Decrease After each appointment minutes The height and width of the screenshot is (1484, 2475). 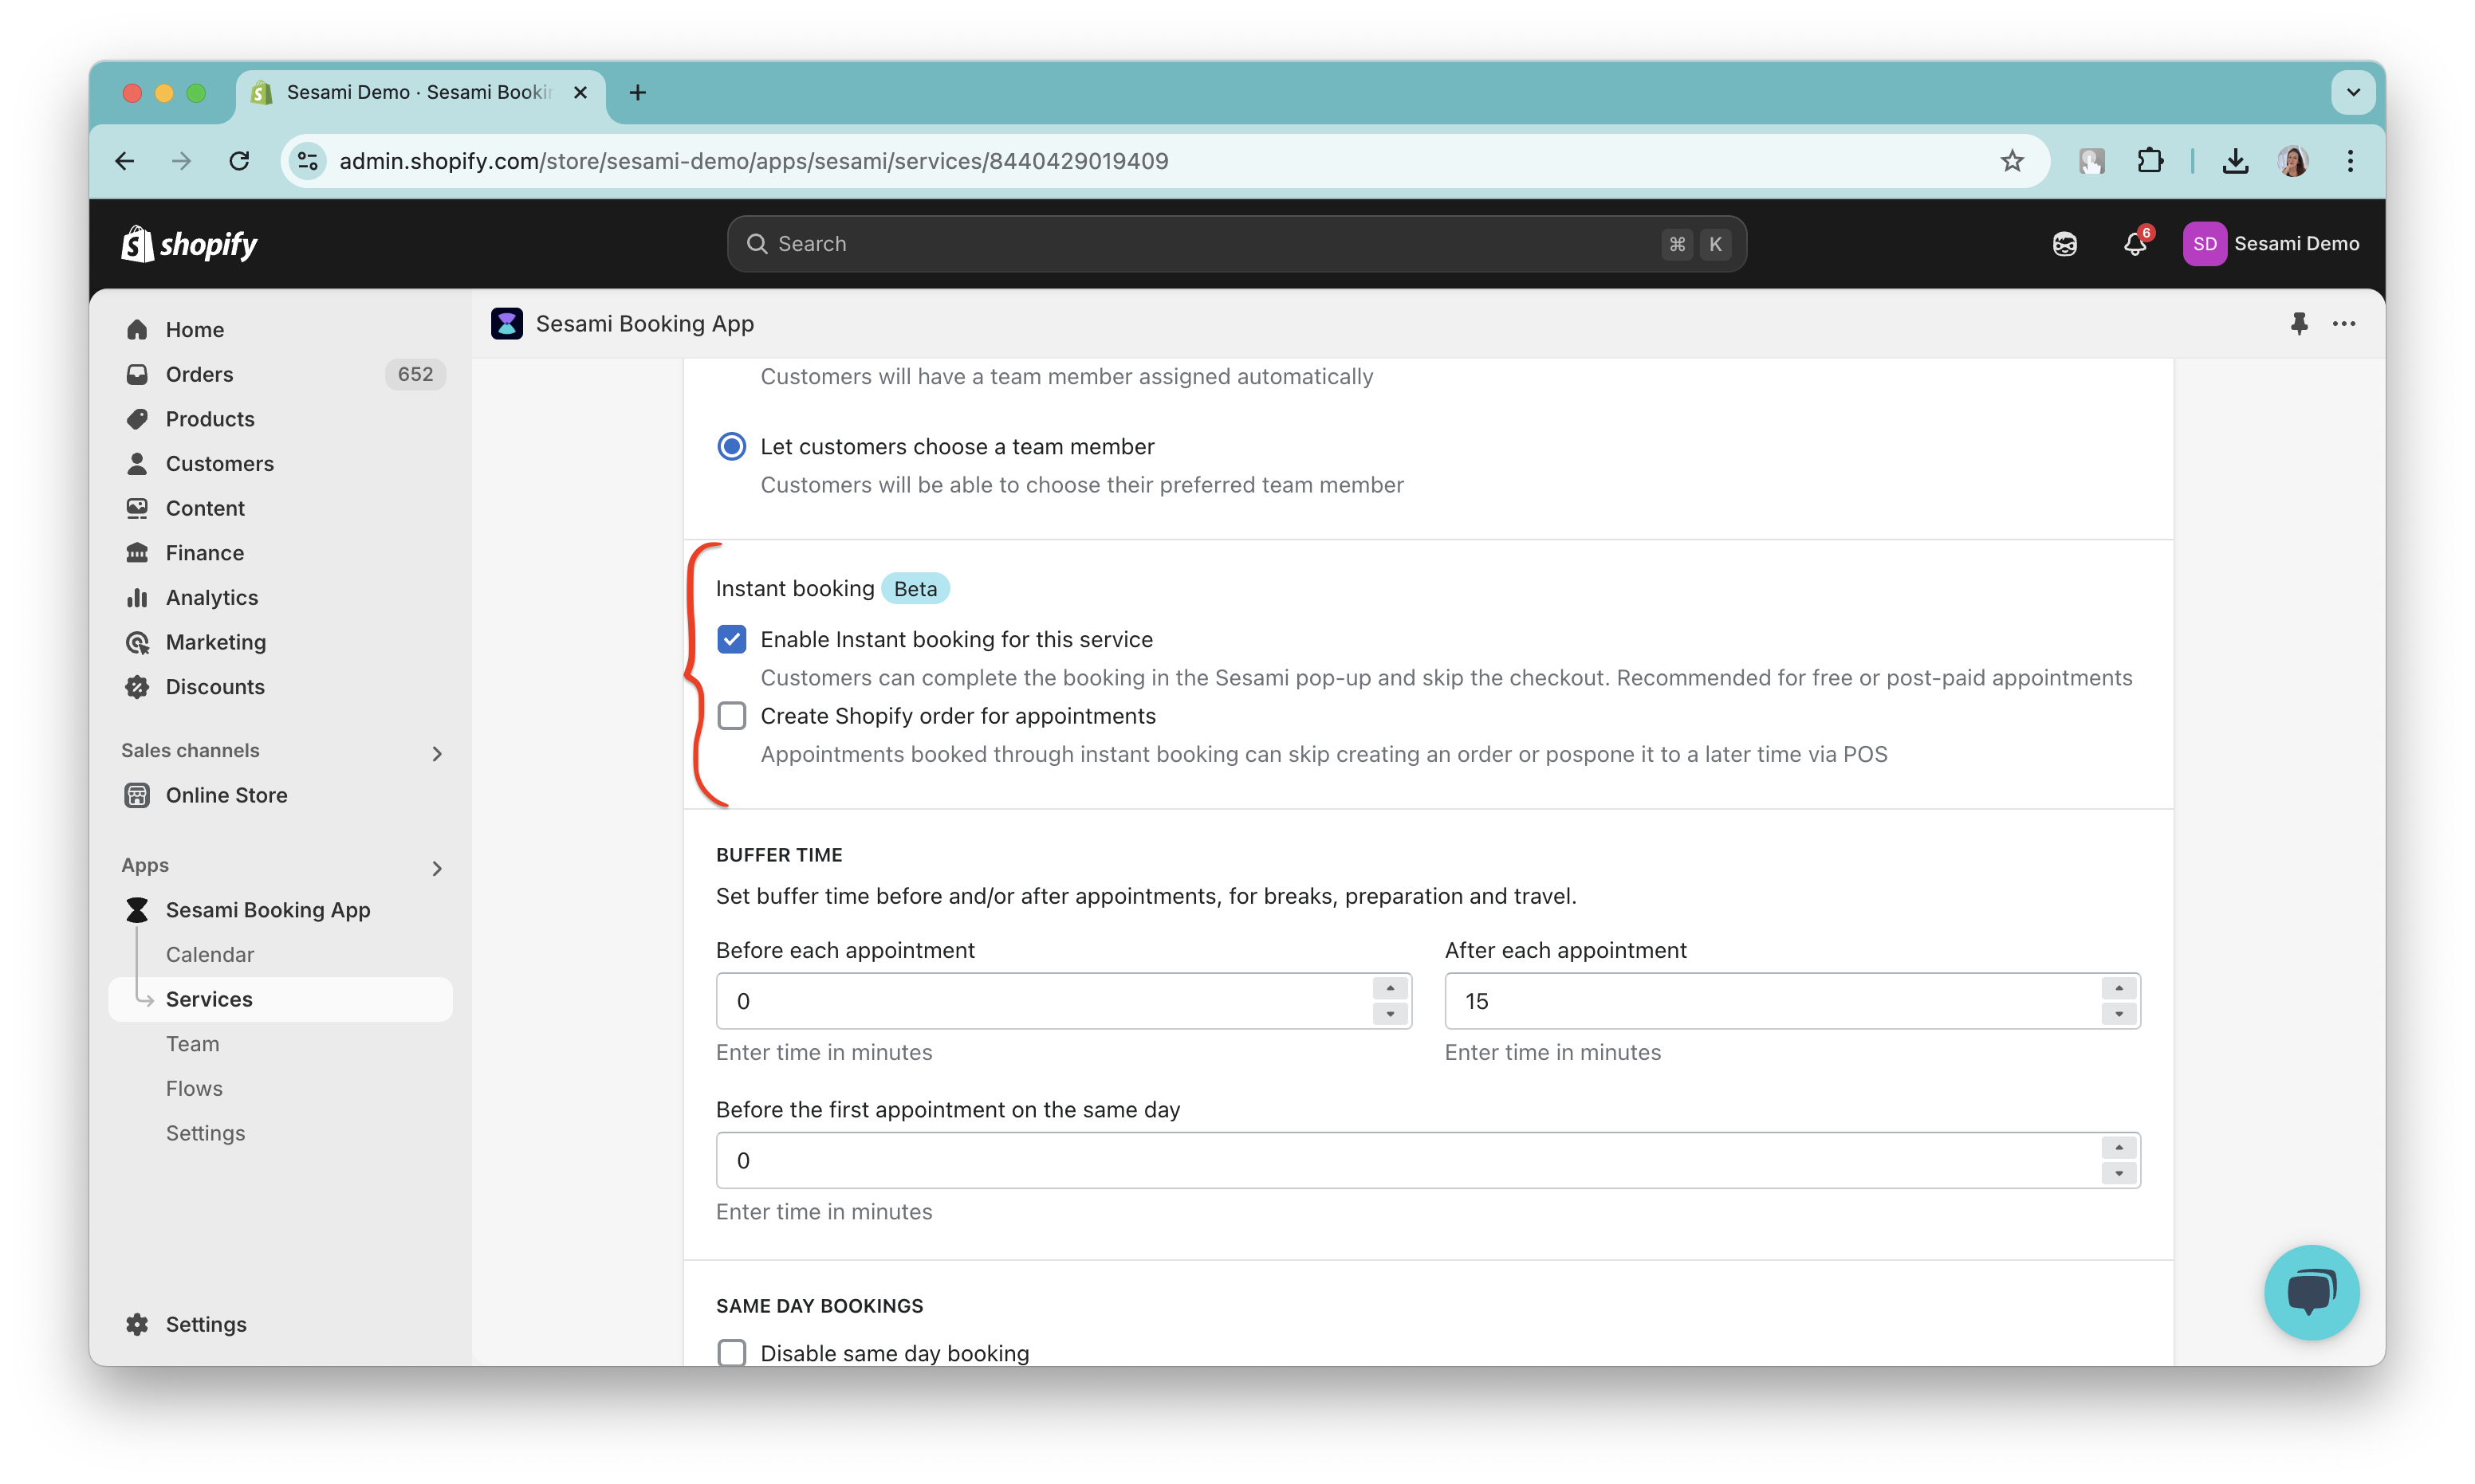(x=2118, y=1014)
